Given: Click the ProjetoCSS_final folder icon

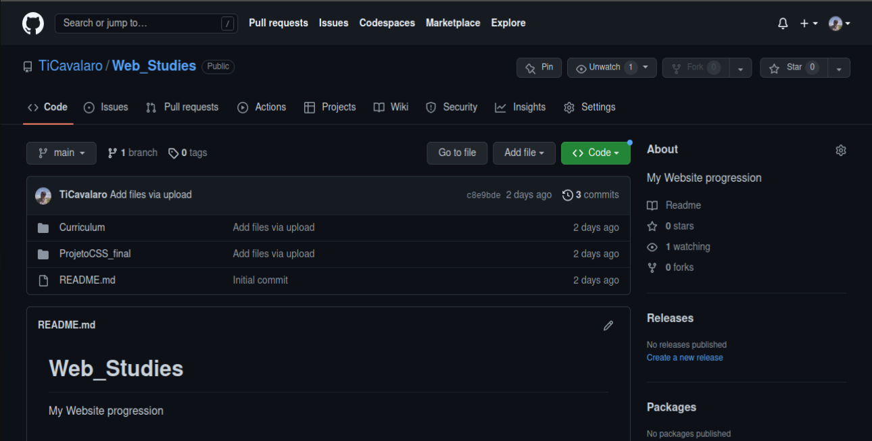Looking at the screenshot, I should tap(43, 255).
